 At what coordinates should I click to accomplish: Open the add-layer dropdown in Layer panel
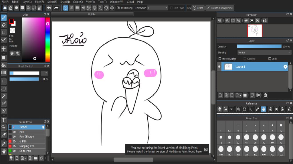click(x=238, y=95)
